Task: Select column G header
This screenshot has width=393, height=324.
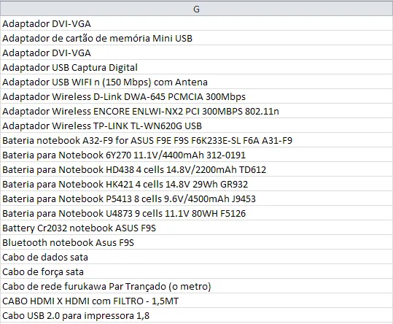Action: pyautogui.click(x=197, y=9)
